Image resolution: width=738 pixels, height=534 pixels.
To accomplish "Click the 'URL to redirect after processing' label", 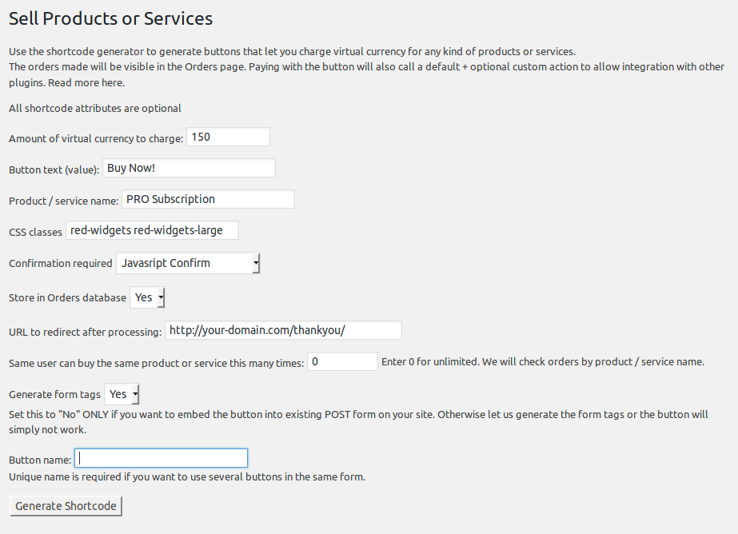I will click(86, 333).
